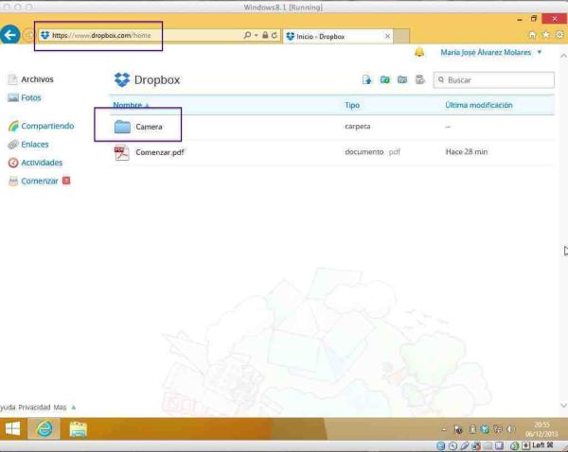Open favorites star icon
Image resolution: width=568 pixels, height=452 pixels.
point(546,35)
